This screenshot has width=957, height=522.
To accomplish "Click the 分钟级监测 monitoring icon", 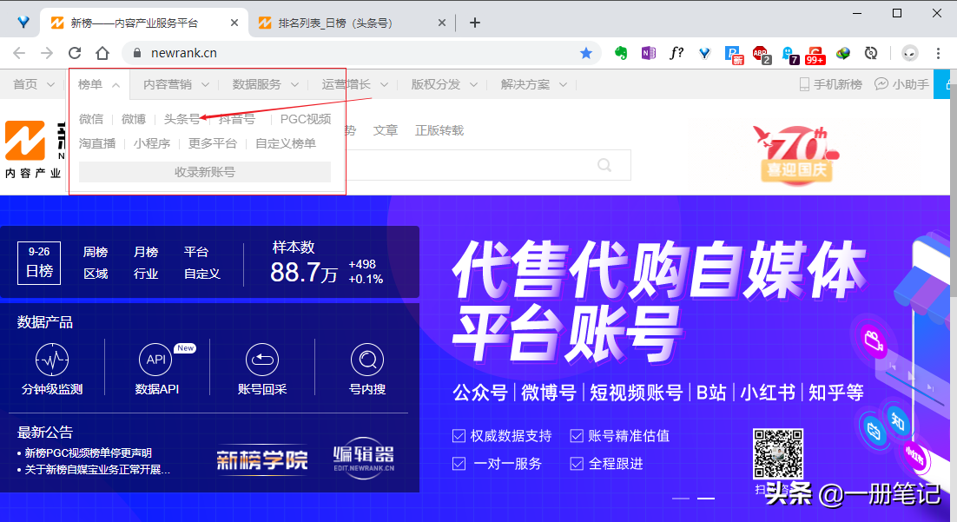I will click(52, 359).
